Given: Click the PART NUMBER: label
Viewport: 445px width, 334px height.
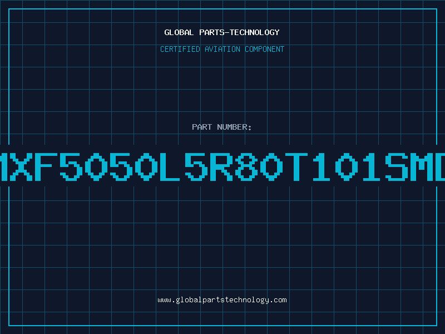Looking at the screenshot, I should tap(221, 127).
